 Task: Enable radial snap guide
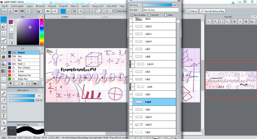pyautogui.click(x=86, y=11)
